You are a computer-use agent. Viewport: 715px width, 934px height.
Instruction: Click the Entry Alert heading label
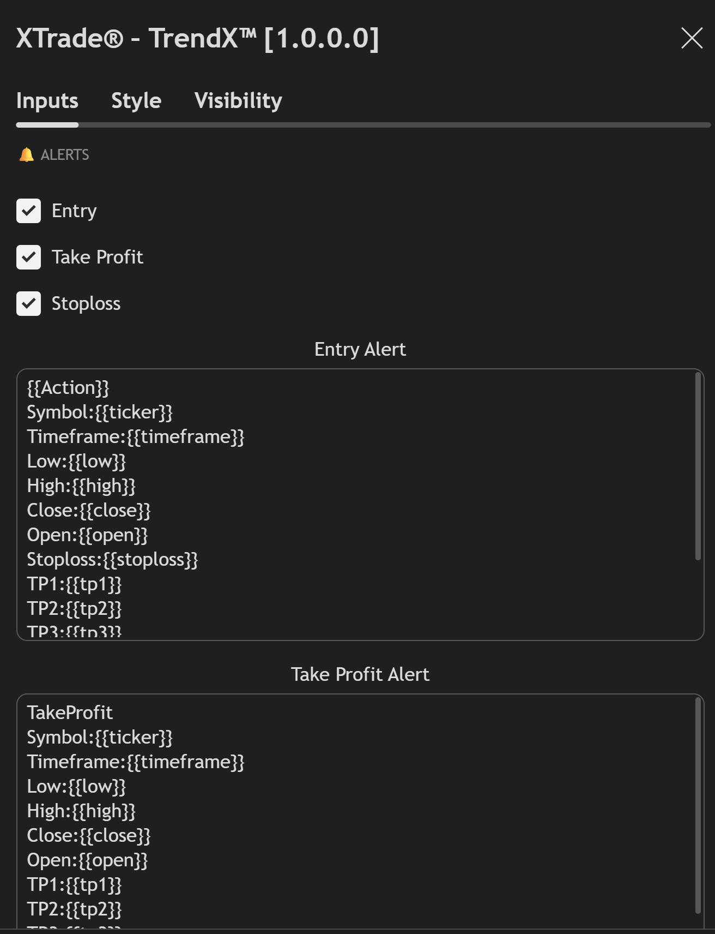pyautogui.click(x=360, y=350)
